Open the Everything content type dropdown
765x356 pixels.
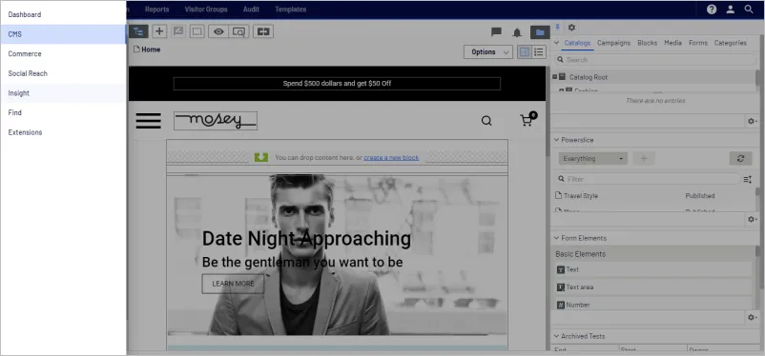click(x=592, y=158)
